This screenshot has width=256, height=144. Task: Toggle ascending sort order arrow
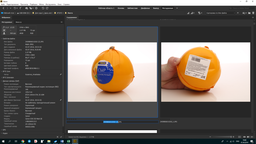[x=238, y=13]
